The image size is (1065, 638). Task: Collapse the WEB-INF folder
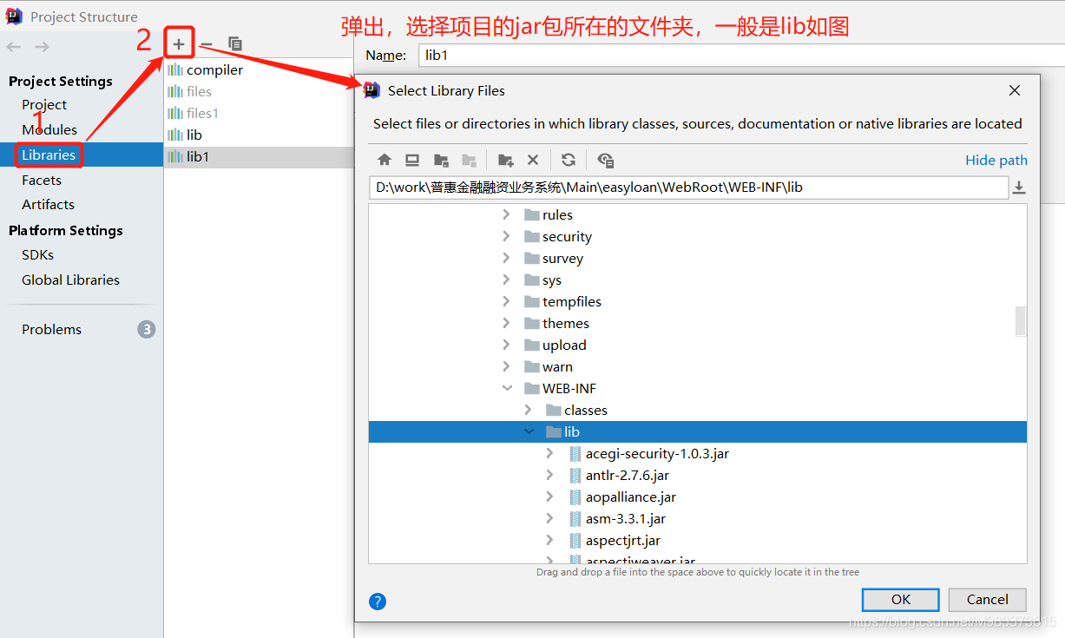click(x=506, y=388)
